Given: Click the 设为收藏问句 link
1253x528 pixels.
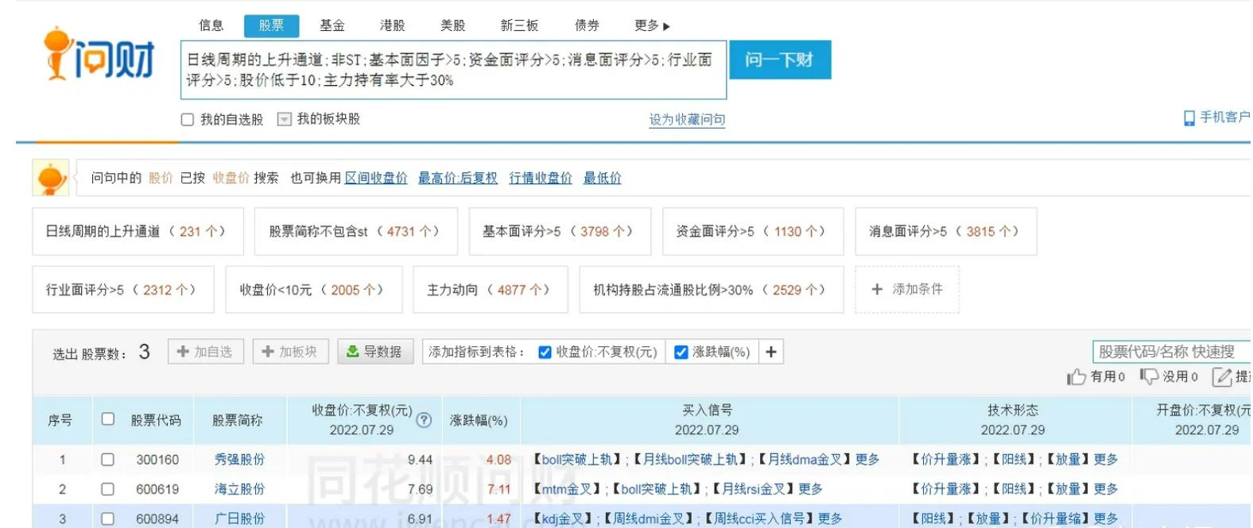Looking at the screenshot, I should (x=687, y=120).
